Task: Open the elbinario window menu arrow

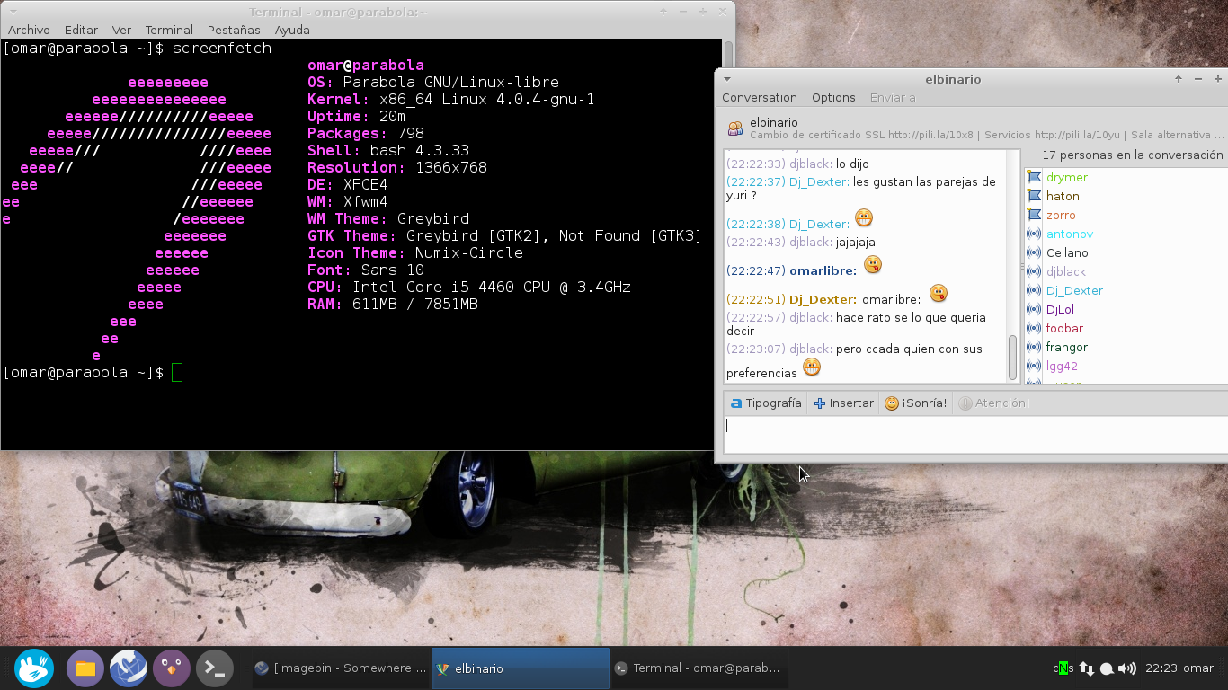Action: pos(726,79)
